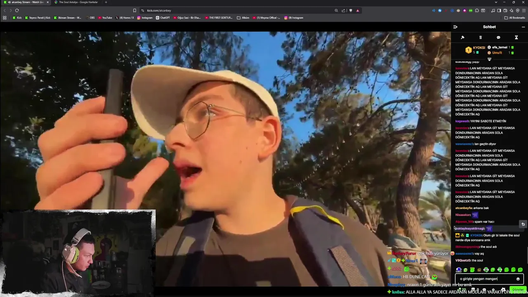Open Umu1t leaderboard entry

(x=501, y=53)
